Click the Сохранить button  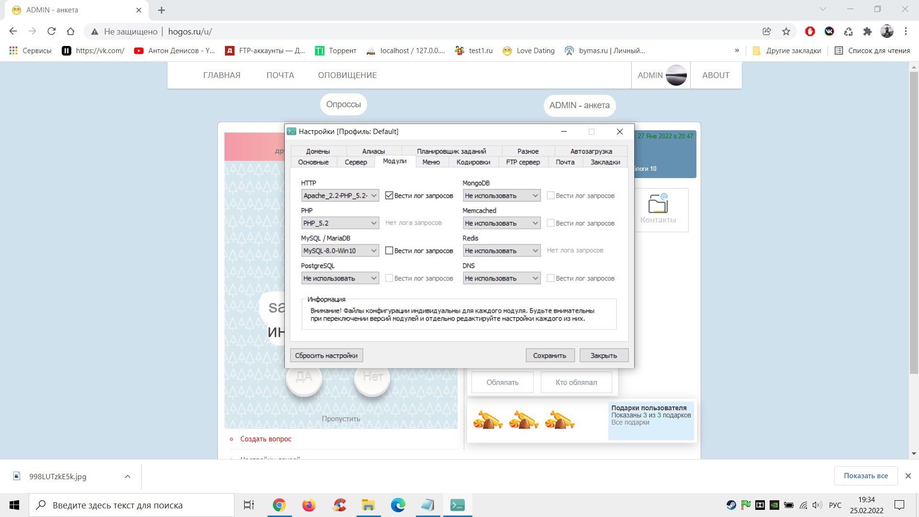tap(549, 356)
